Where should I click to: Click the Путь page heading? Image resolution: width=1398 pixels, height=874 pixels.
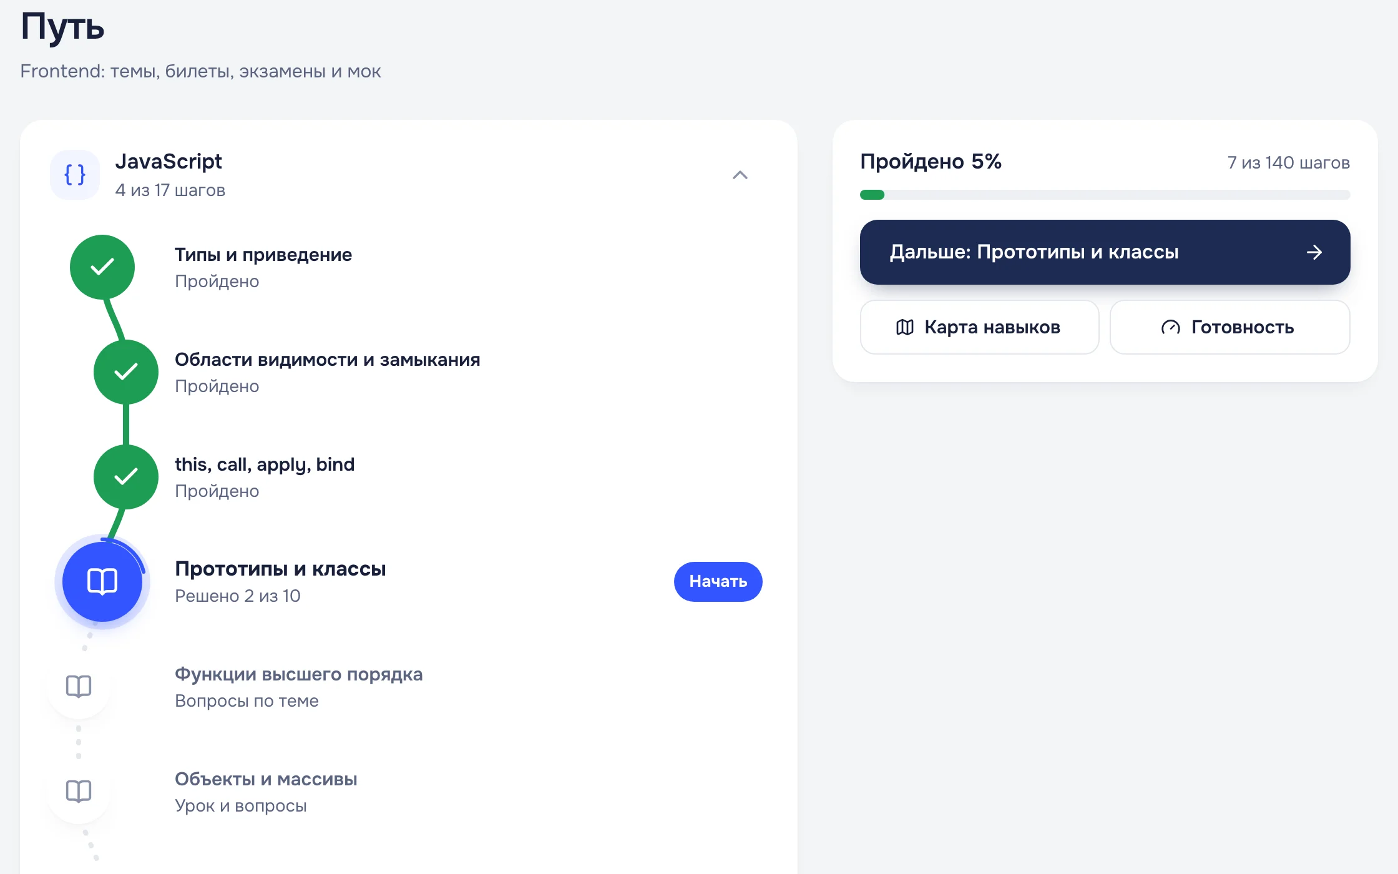62,27
